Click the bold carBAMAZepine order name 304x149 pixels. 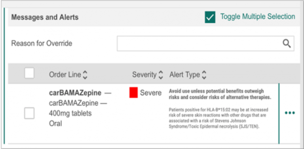click(x=75, y=93)
